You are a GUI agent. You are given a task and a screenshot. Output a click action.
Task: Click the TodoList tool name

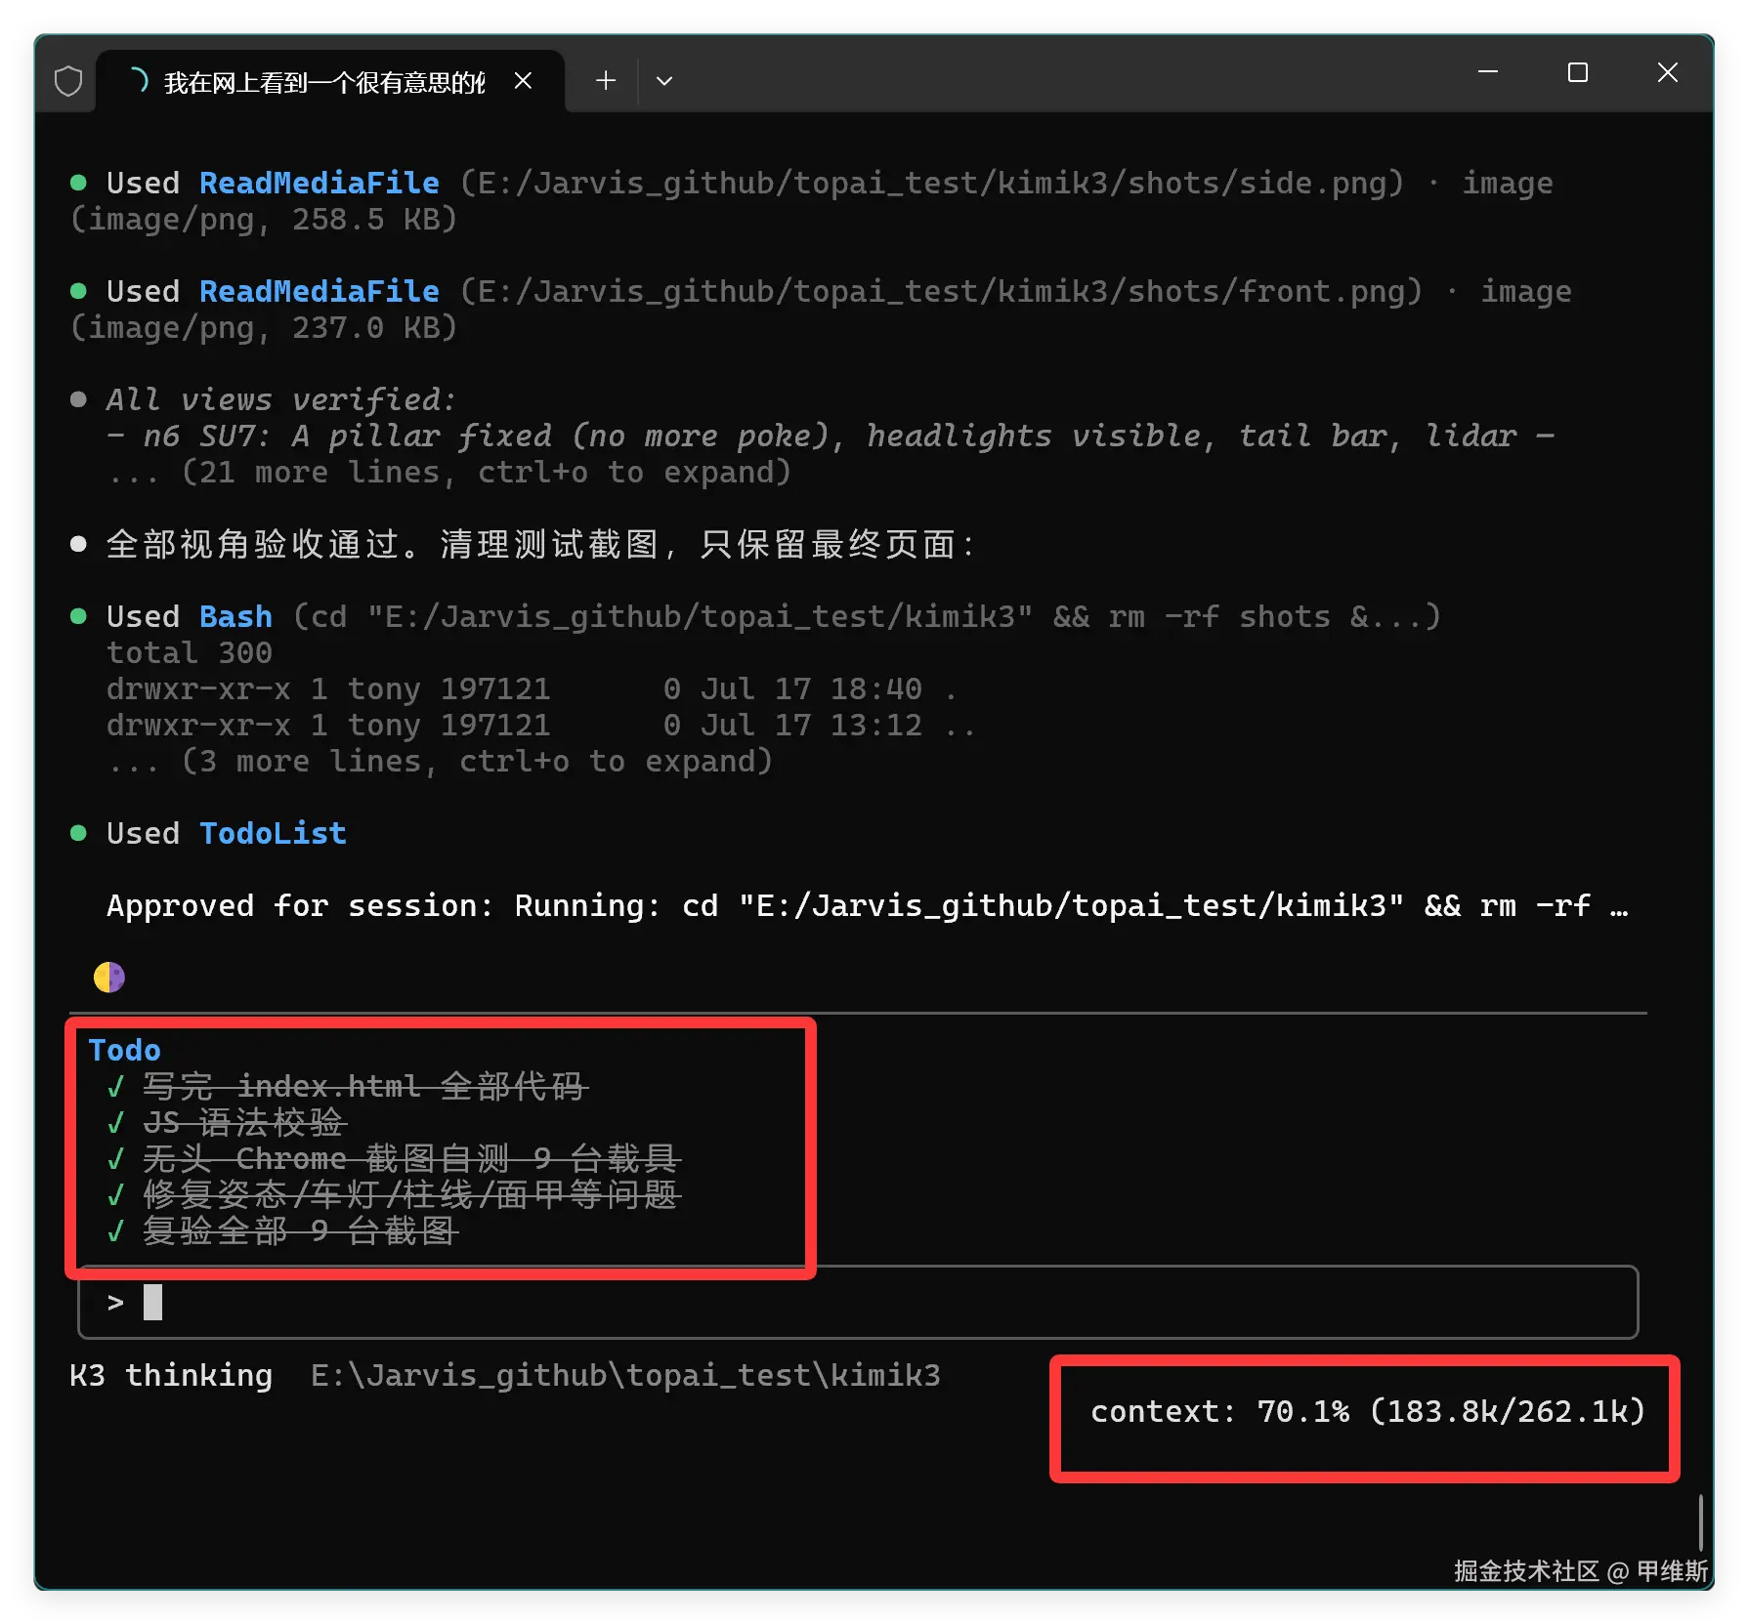click(273, 834)
